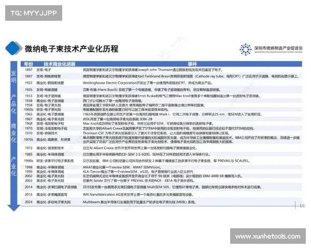Click the KLA-Tencor eS20 event text
The width and height of the screenshot is (311, 249).
coord(138,172)
